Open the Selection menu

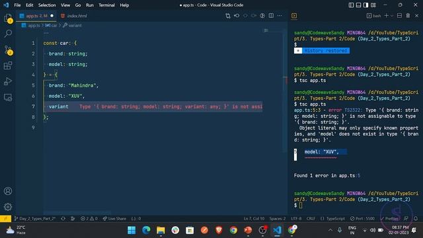47,5
